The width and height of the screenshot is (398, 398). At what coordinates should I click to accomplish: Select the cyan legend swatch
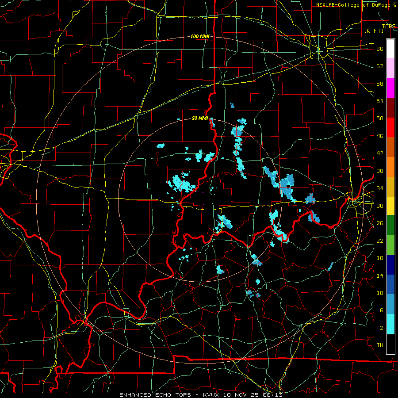pyautogui.click(x=390, y=324)
